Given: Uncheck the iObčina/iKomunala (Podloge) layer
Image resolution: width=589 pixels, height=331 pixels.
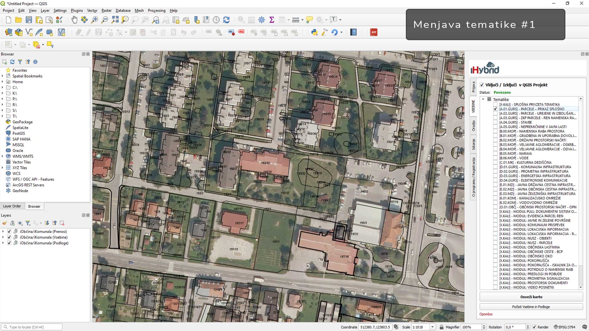Looking at the screenshot, I should 9,243.
